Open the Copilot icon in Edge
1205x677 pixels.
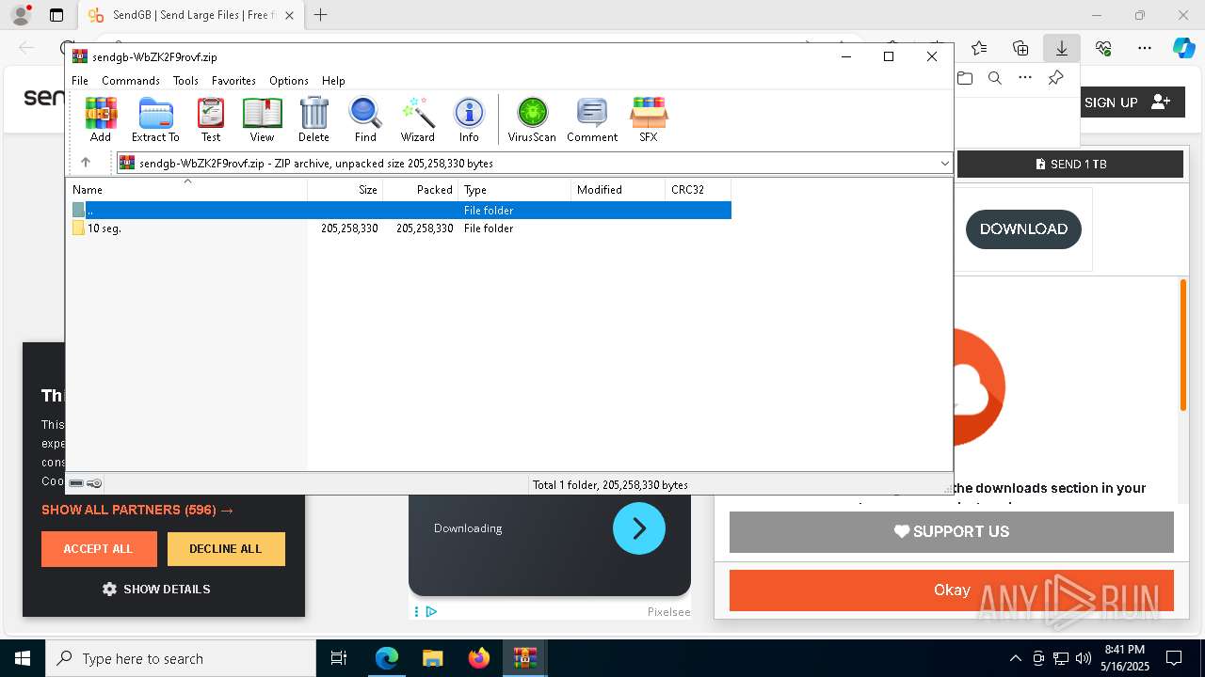point(1183,48)
